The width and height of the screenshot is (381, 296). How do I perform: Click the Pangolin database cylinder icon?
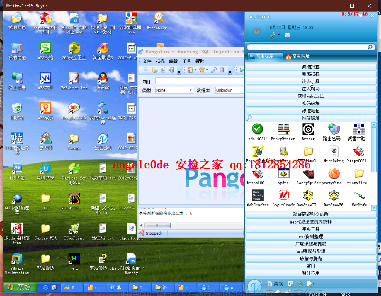click(x=222, y=70)
